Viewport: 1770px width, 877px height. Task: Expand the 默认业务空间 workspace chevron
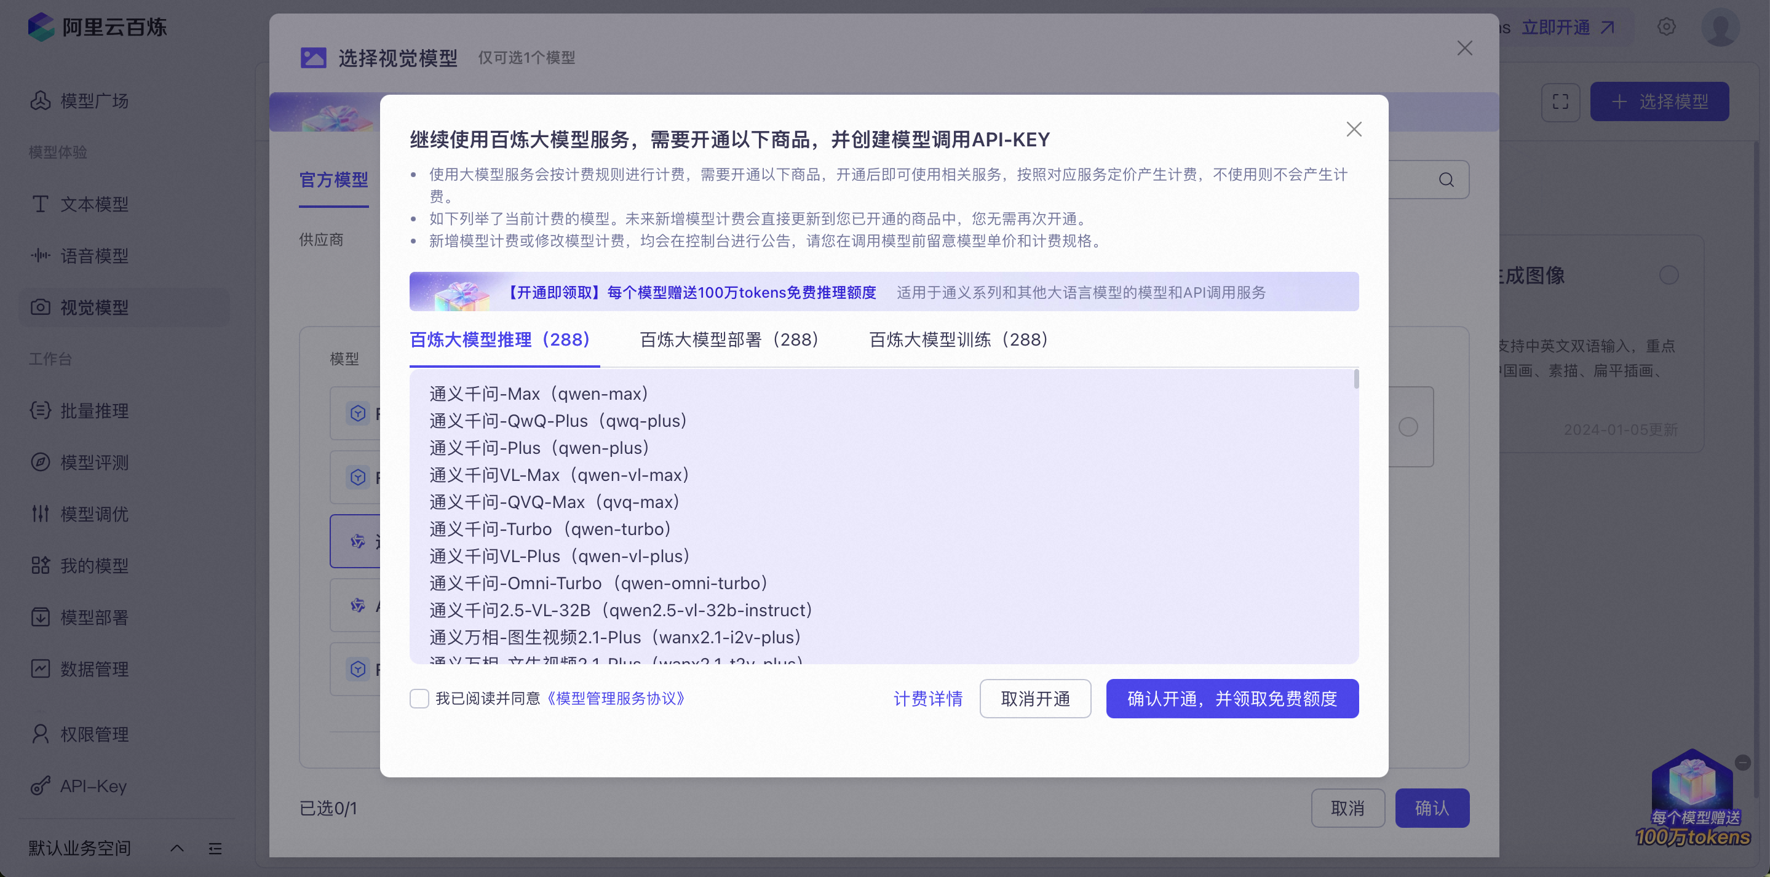pyautogui.click(x=177, y=848)
